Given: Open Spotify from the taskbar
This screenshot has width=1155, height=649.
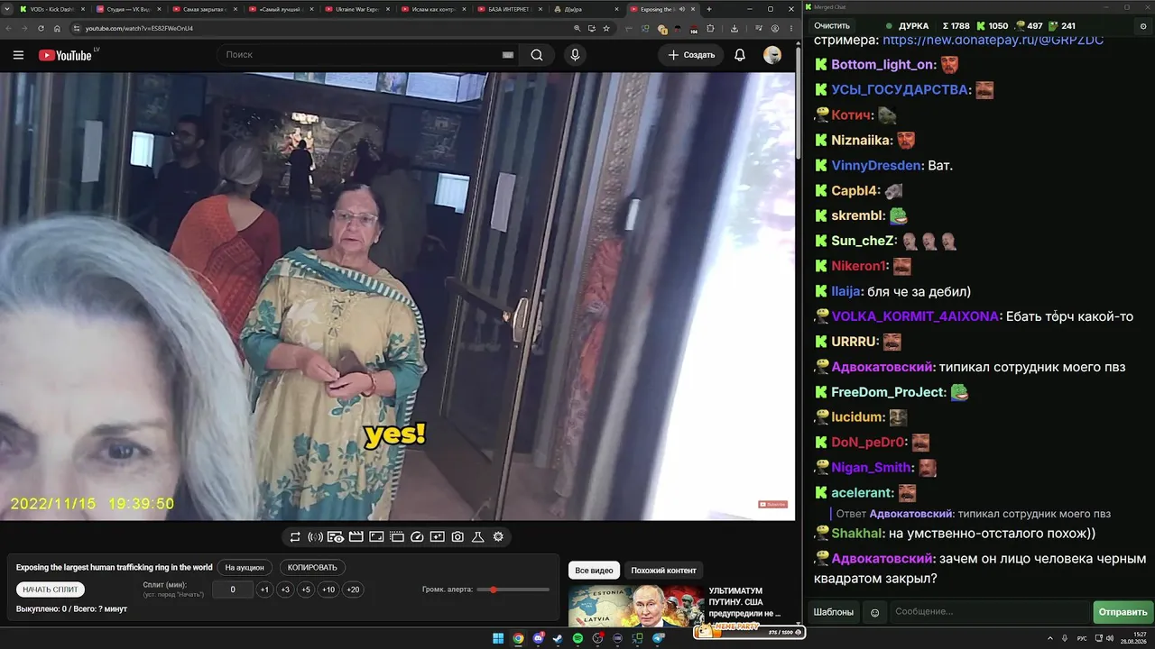Looking at the screenshot, I should [x=577, y=638].
